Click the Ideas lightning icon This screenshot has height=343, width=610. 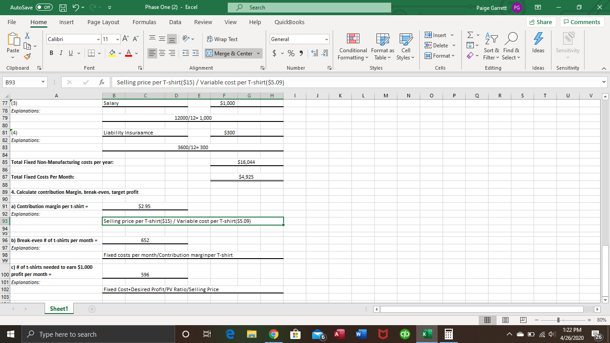tap(538, 42)
